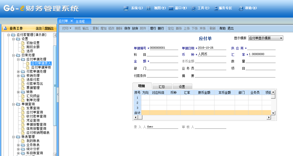Open 应付单据审核 in the tree

point(41,67)
